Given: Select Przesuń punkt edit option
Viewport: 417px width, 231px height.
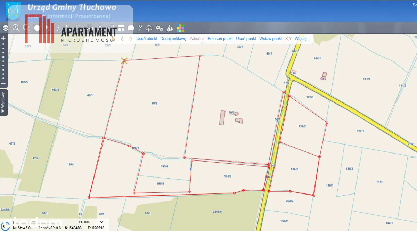Looking at the screenshot, I should pyautogui.click(x=220, y=39).
